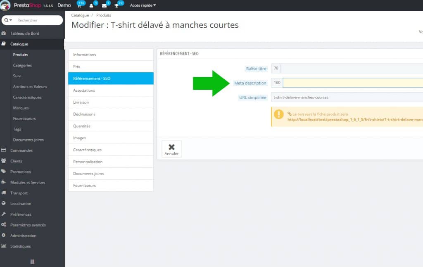
Task: Go to Produits breadcrumb link
Action: [104, 15]
